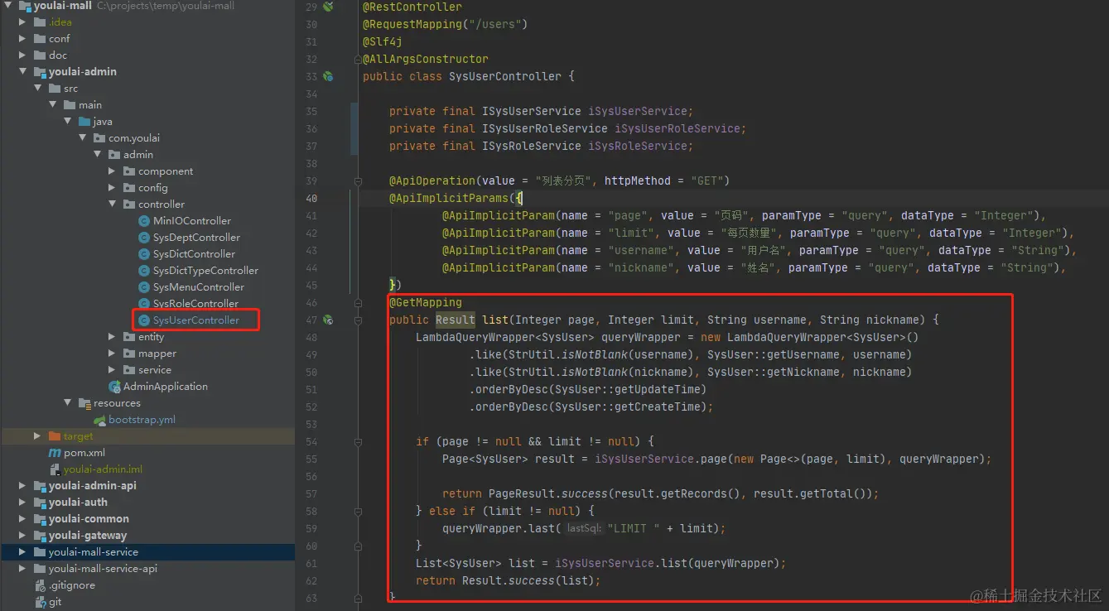The width and height of the screenshot is (1109, 611).
Task: Collapse the youlai-admin module arrow
Action: [22, 72]
